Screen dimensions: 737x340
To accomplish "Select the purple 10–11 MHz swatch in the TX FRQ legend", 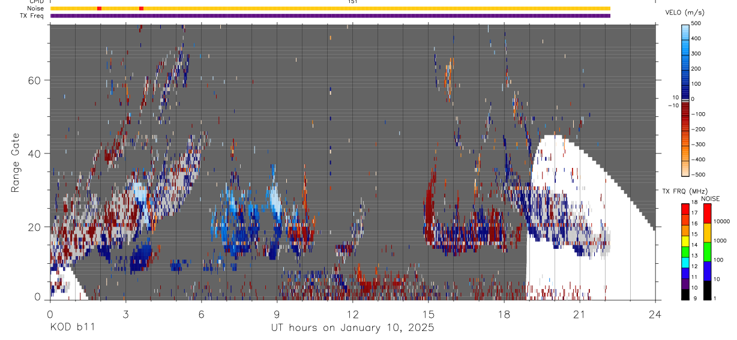I will point(685,283).
